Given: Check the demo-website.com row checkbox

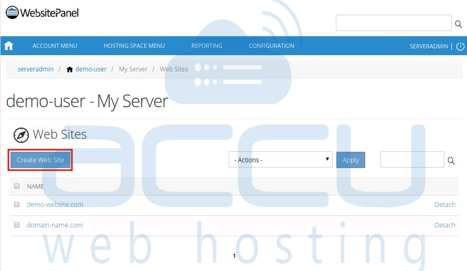Looking at the screenshot, I should click(17, 204).
